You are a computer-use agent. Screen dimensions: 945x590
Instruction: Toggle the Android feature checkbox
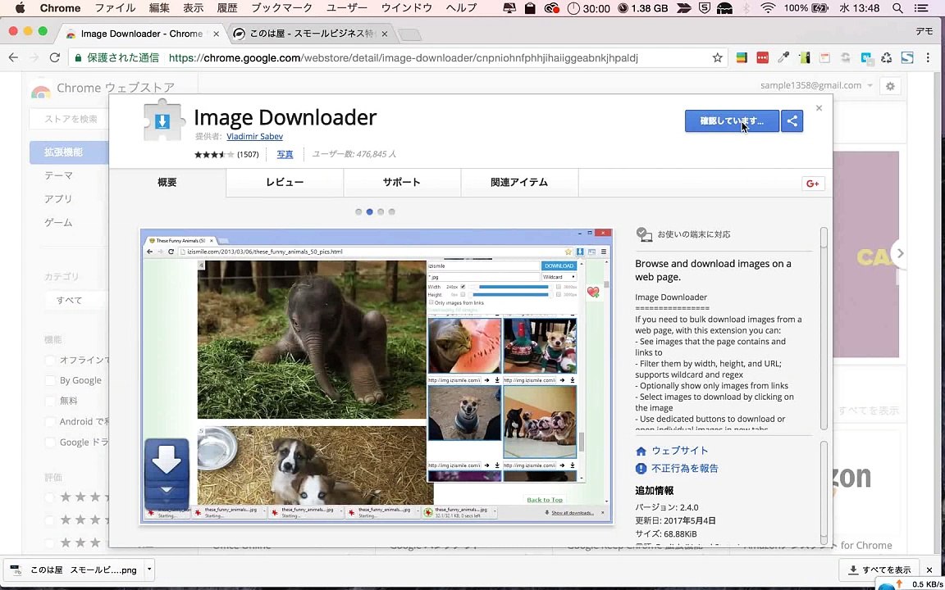click(51, 421)
